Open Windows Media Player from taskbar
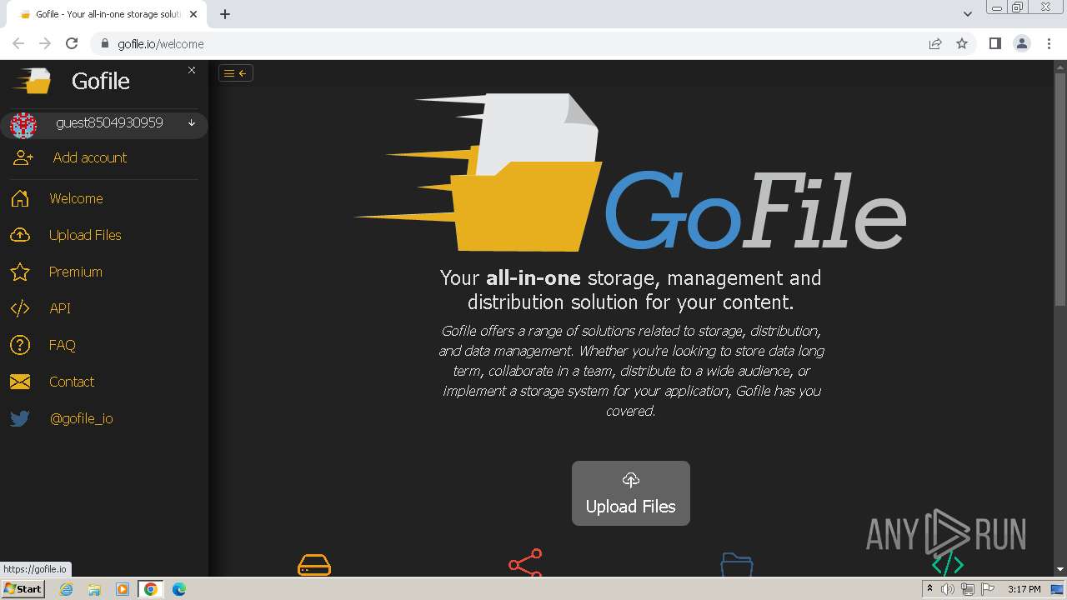This screenshot has width=1067, height=600. click(122, 589)
